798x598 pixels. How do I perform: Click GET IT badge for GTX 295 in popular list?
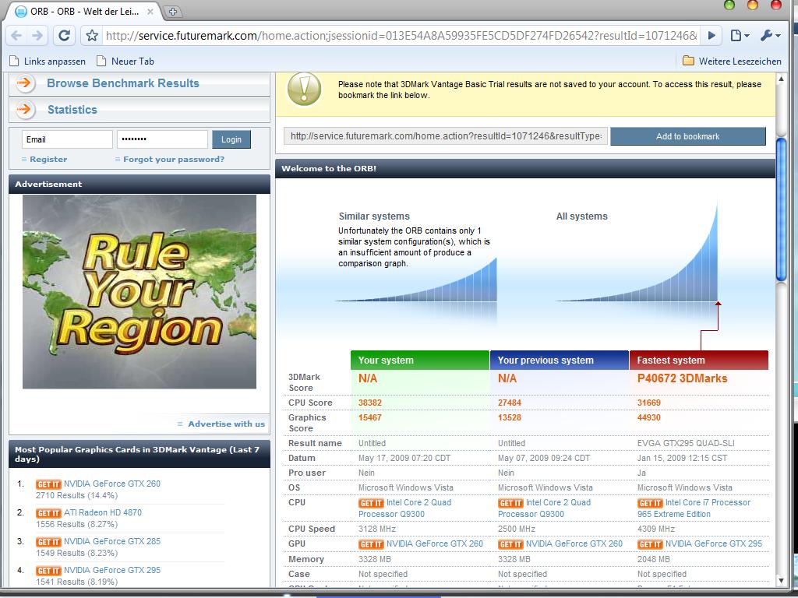pos(48,571)
